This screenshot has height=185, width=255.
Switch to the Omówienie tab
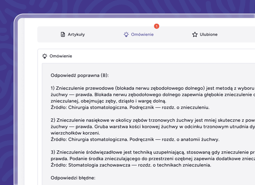point(139,35)
